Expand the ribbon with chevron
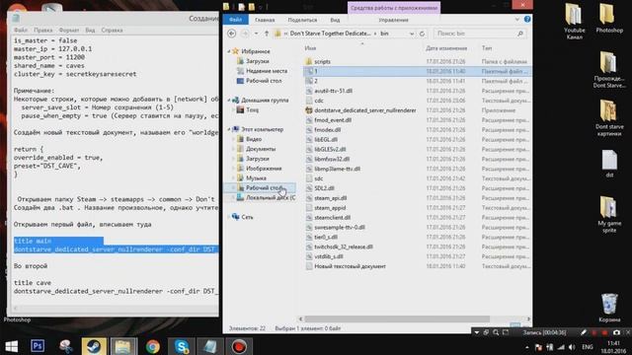 tap(516, 20)
